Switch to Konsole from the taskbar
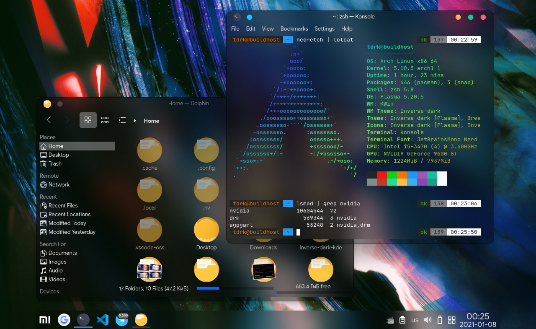536x329 pixels. click(x=83, y=320)
